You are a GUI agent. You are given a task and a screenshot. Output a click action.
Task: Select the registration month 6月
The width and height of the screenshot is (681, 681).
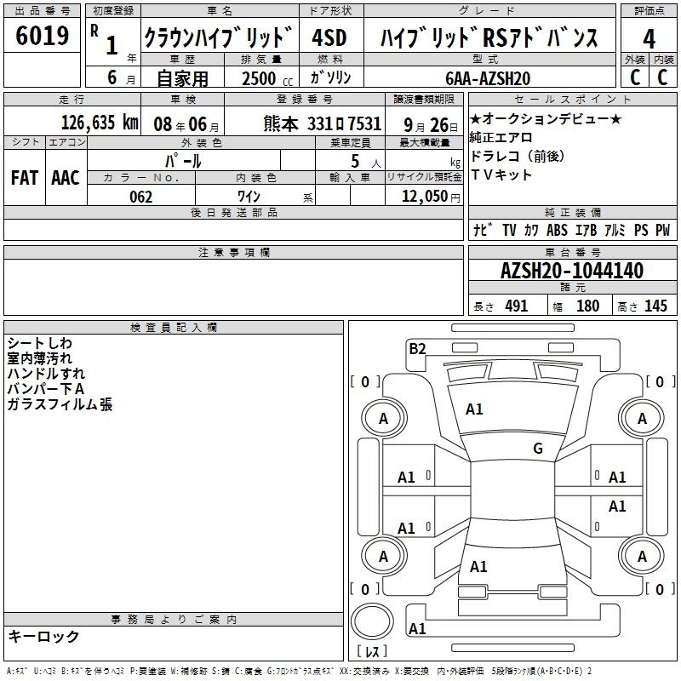(x=121, y=77)
